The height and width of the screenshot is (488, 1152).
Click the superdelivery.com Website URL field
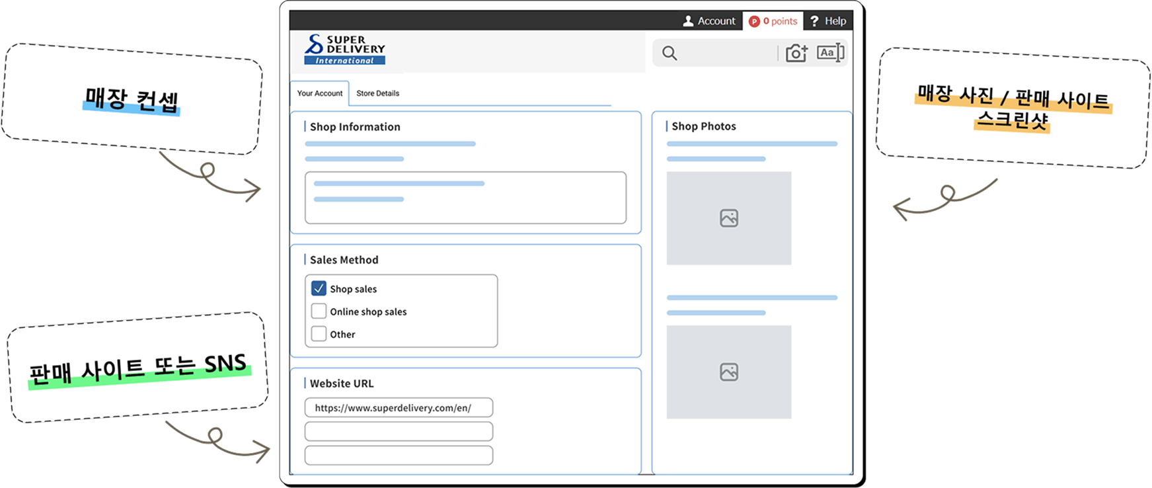click(x=399, y=407)
